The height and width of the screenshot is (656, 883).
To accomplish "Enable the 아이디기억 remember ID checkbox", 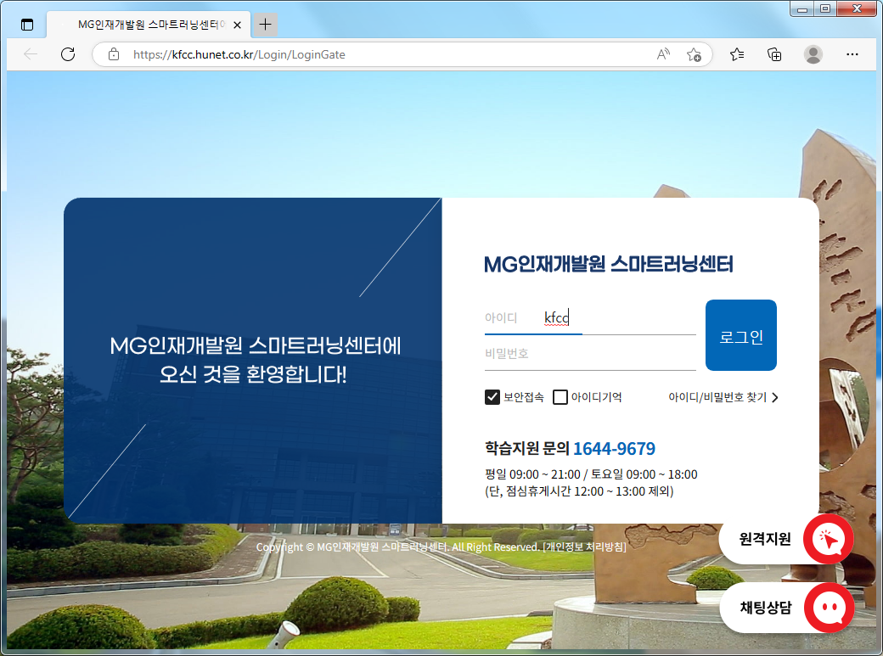I will [560, 396].
